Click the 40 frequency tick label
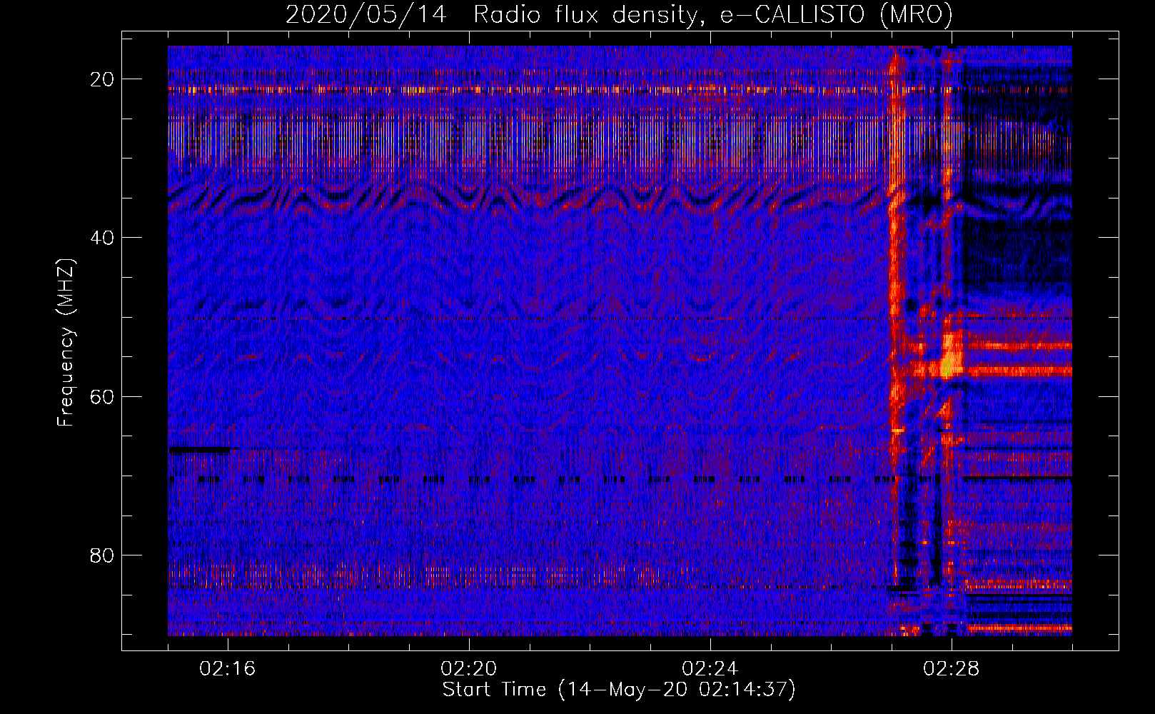1155x714 pixels. 103,238
